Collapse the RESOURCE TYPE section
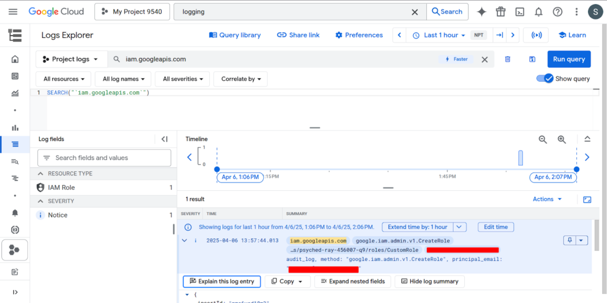Screen dimensions: 607x303 coord(40,174)
